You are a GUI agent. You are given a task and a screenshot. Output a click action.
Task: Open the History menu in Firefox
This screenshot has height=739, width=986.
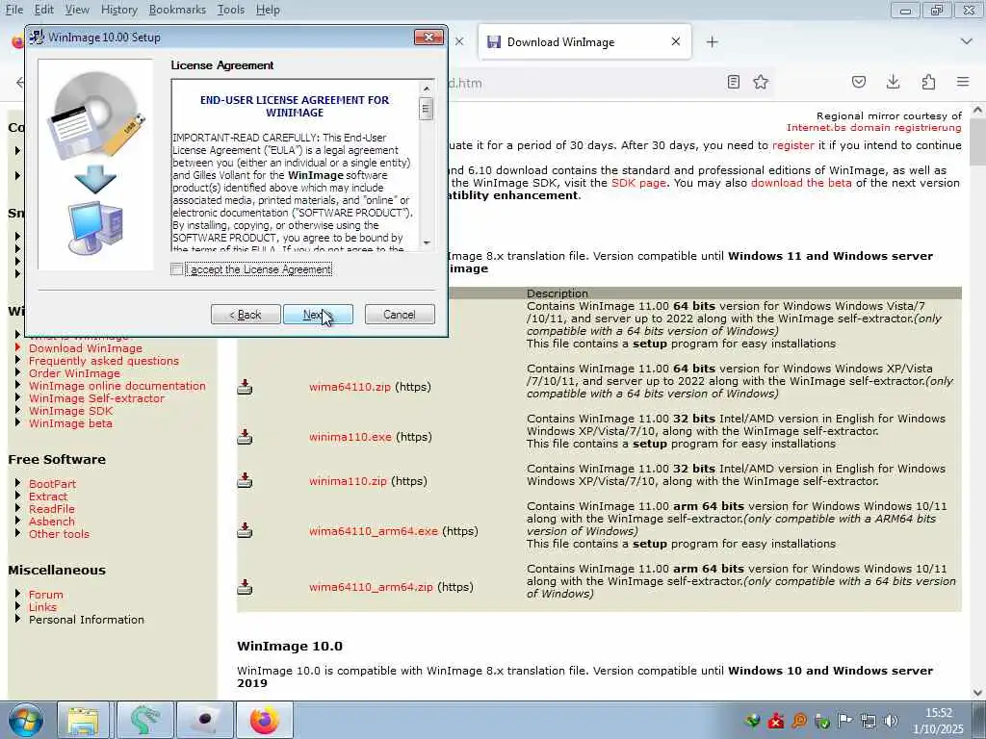point(118,10)
